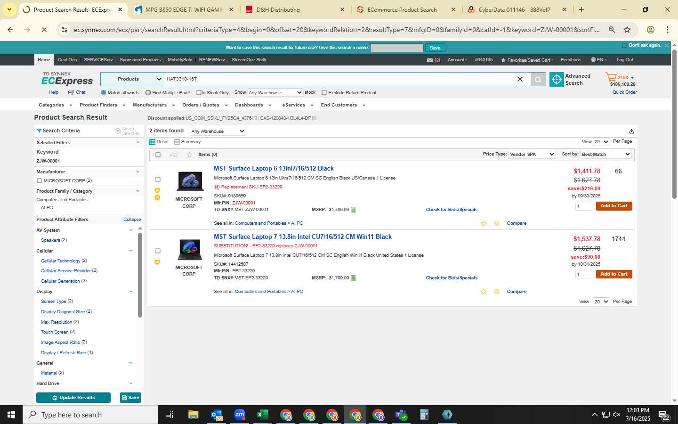This screenshot has width=678, height=424.
Task: Select Find Multiple Part# radio button
Action: click(x=148, y=93)
